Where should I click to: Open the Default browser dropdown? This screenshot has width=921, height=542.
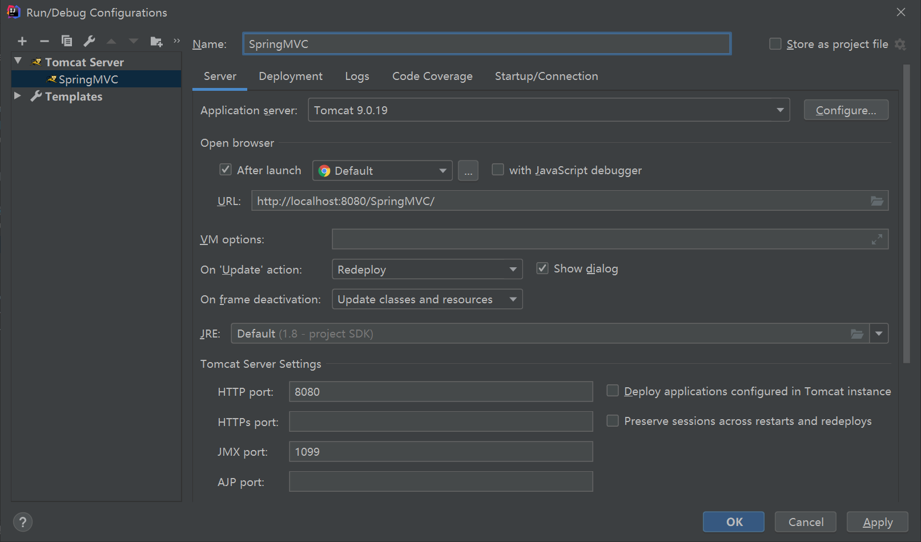point(383,170)
